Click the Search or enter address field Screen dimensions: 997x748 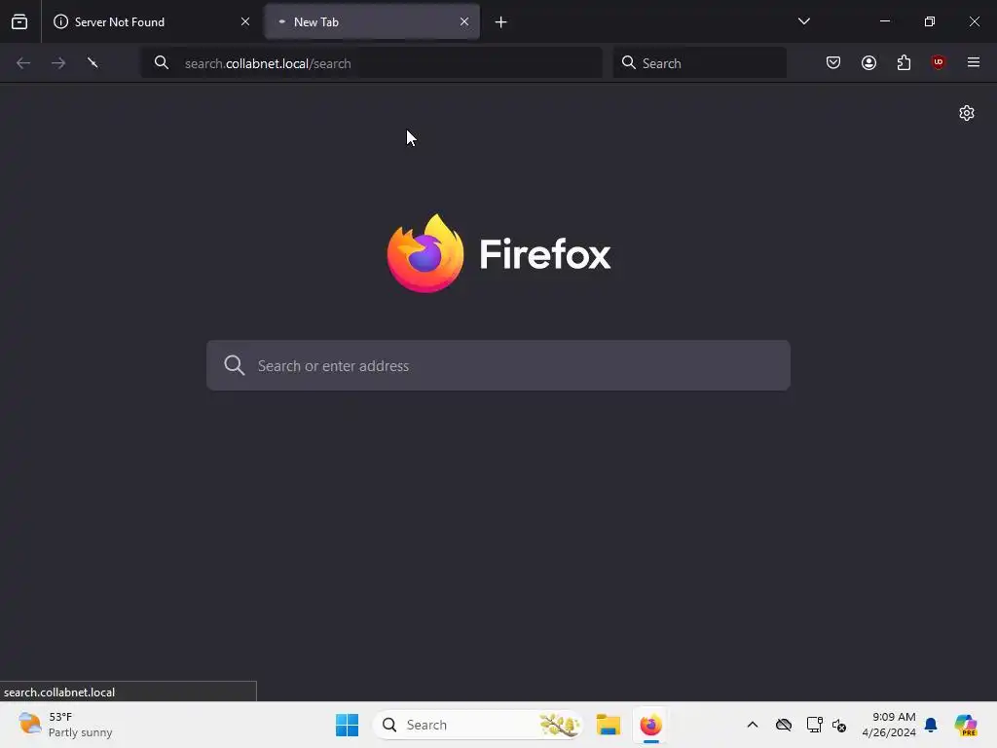pos(498,365)
